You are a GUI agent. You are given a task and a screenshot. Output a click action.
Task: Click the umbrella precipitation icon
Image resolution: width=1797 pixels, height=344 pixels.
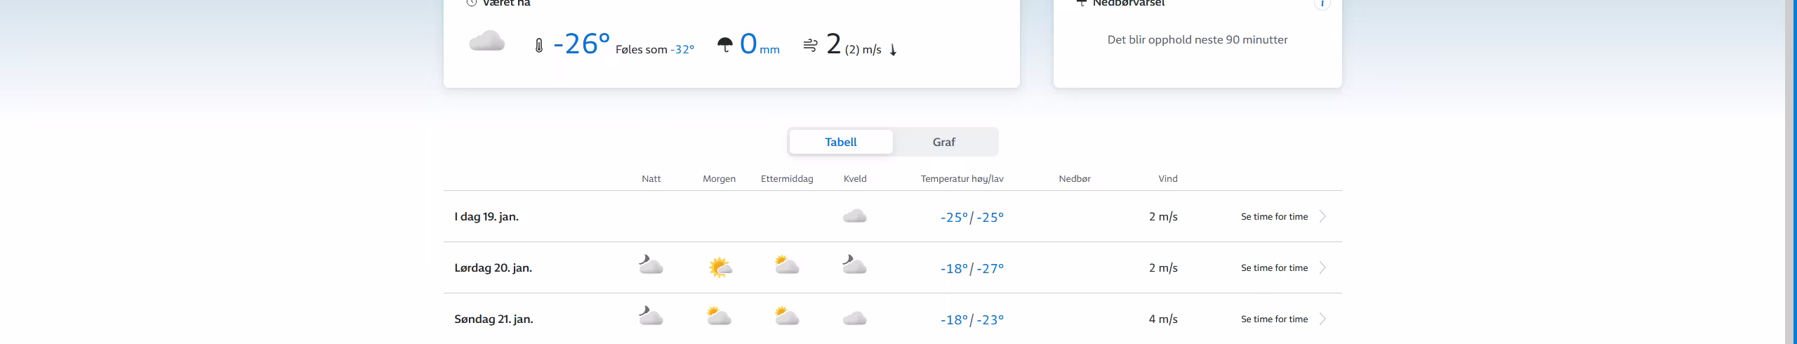coord(724,46)
